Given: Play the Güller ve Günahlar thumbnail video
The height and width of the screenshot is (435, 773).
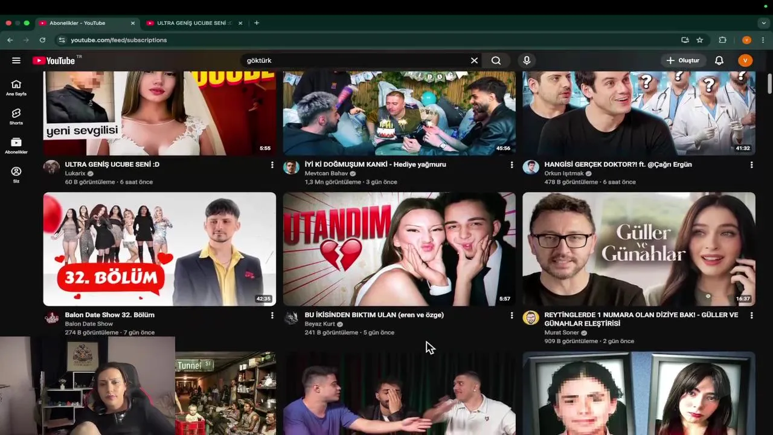Looking at the screenshot, I should click(x=639, y=249).
